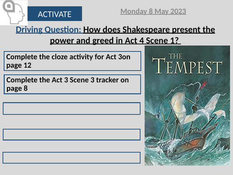Select the cloze activity text box

(x=72, y=61)
